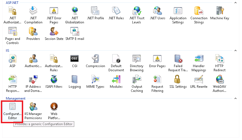The image size is (242, 140).
Task: Open .NET Compilation settings
Action: pyautogui.click(x=33, y=15)
